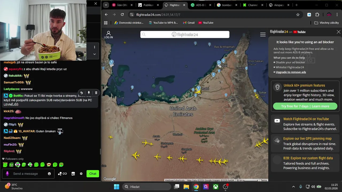The width and height of the screenshot is (342, 192).
Task: Open the Chrome profile avatar
Action: [x=329, y=15]
